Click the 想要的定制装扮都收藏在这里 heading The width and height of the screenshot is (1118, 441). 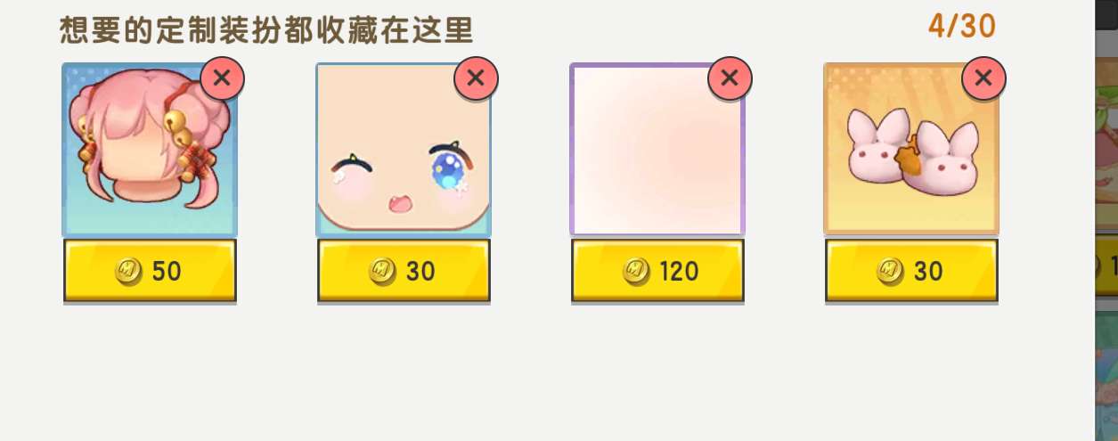(266, 31)
